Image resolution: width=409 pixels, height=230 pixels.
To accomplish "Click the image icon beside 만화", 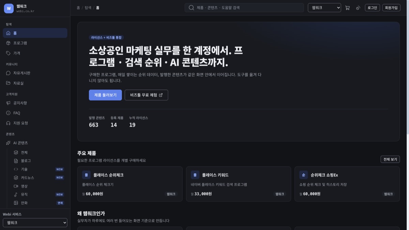I will 16,203.
